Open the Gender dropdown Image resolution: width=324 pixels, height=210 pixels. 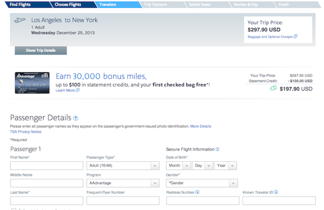tap(202, 183)
